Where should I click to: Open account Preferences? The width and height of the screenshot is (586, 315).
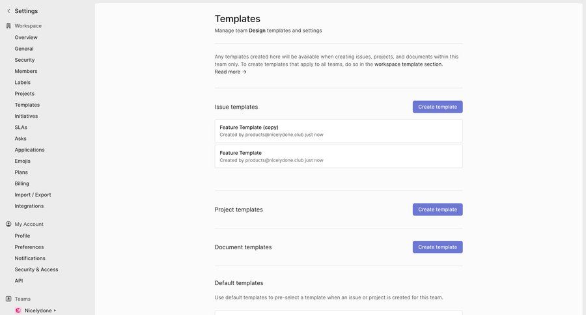point(29,247)
